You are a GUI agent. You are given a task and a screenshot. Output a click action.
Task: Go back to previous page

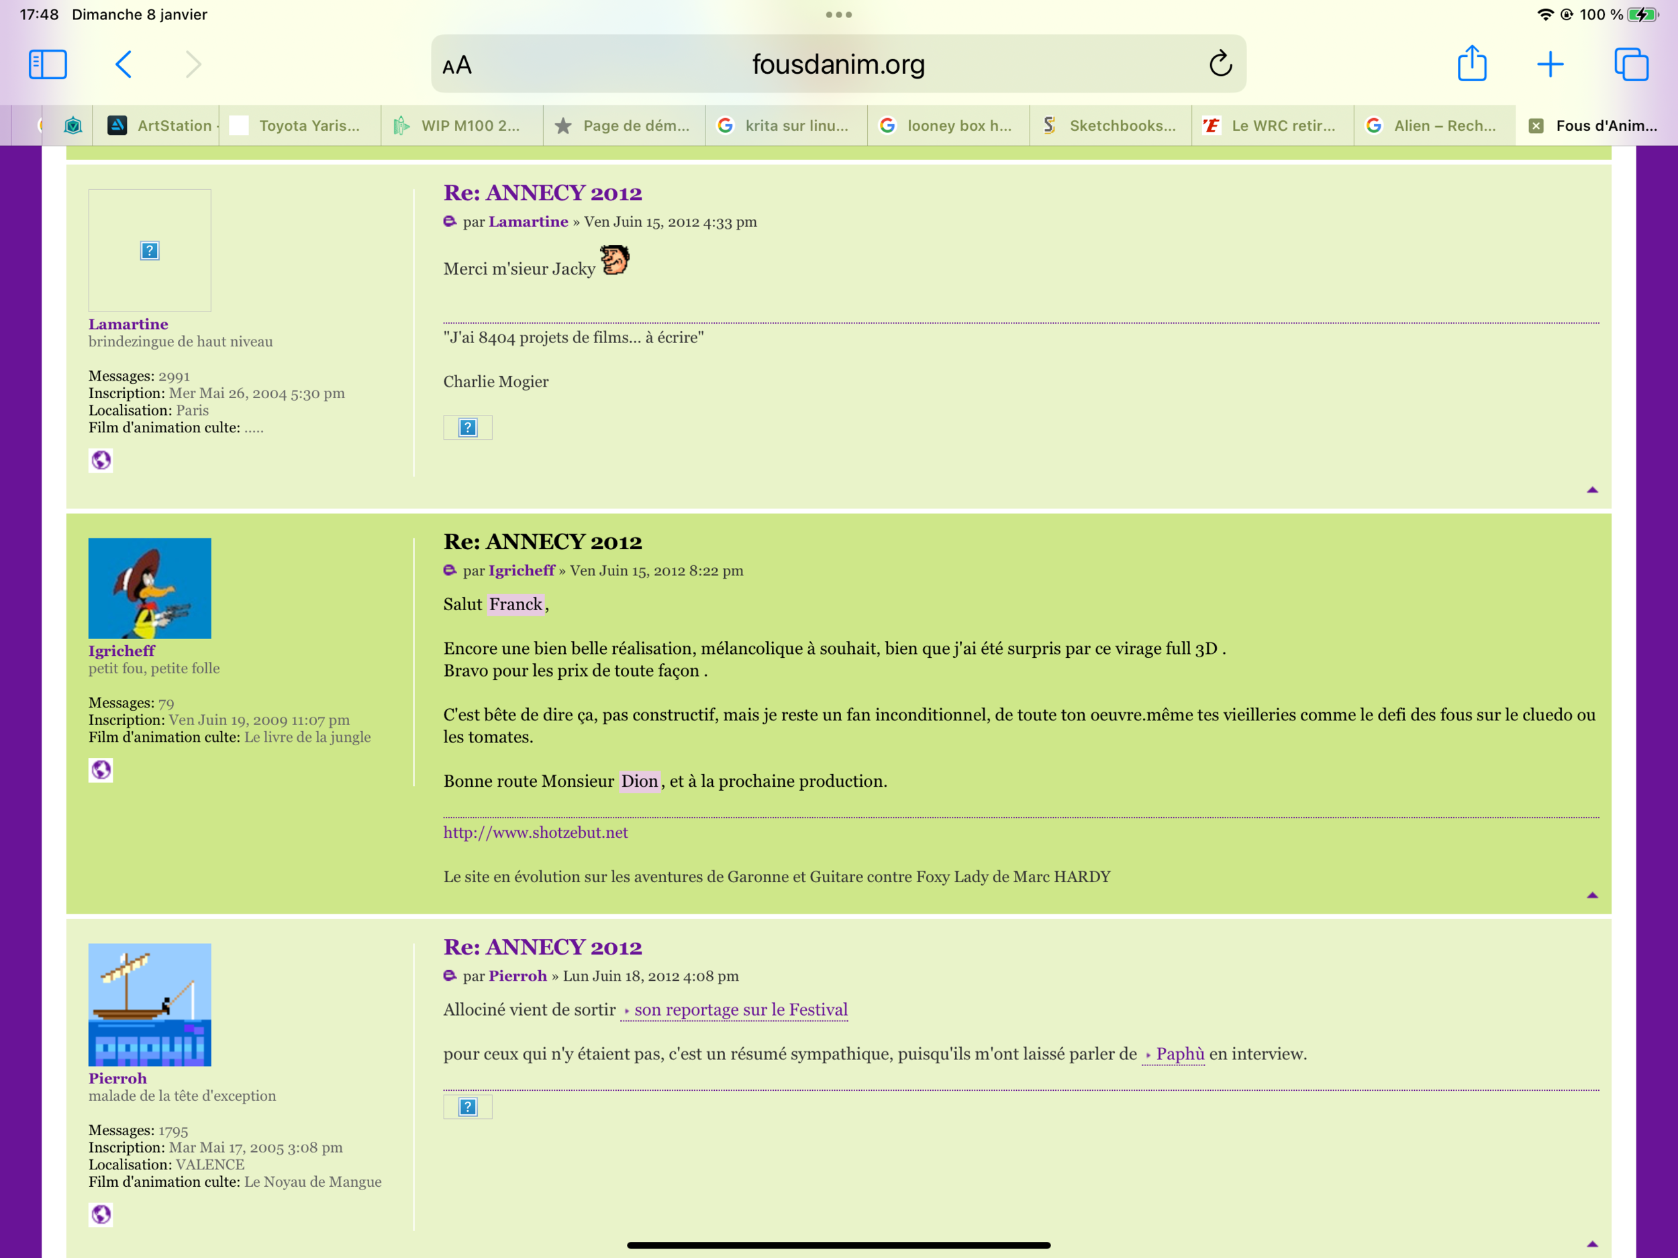[x=124, y=64]
